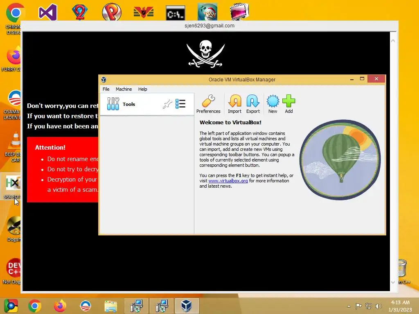Click the pirate skull logo
The height and width of the screenshot is (314, 419).
pos(205,54)
